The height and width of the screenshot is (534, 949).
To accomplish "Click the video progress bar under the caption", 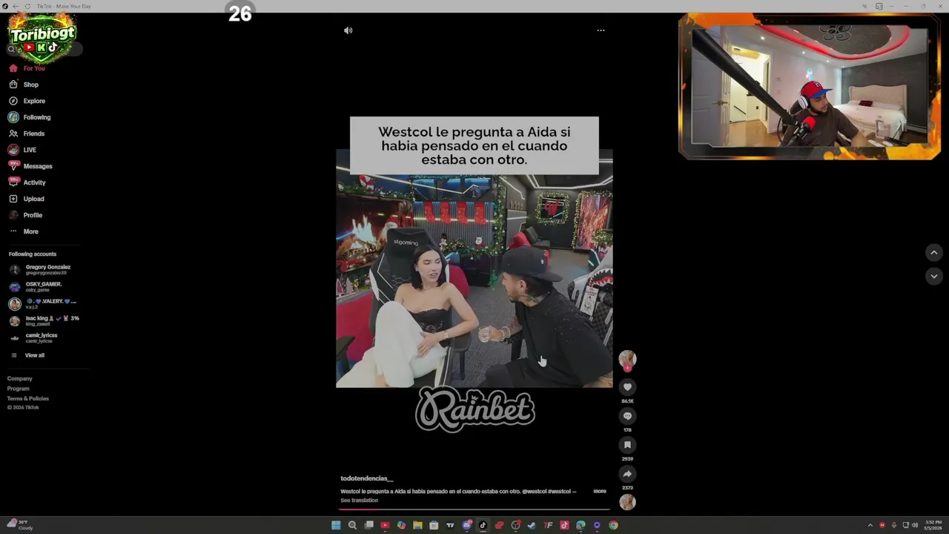I will pos(474,509).
